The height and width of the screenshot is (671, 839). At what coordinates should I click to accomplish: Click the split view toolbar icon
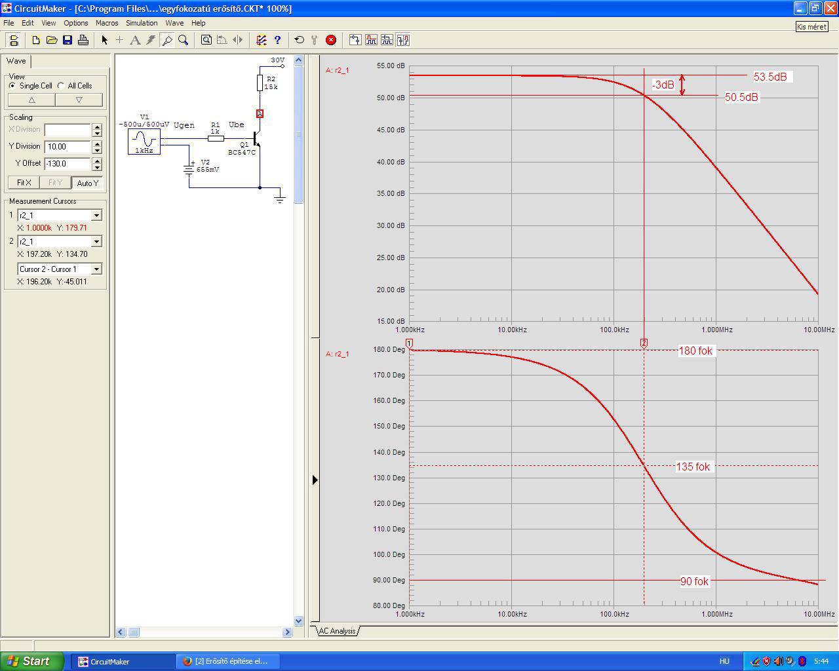[403, 40]
